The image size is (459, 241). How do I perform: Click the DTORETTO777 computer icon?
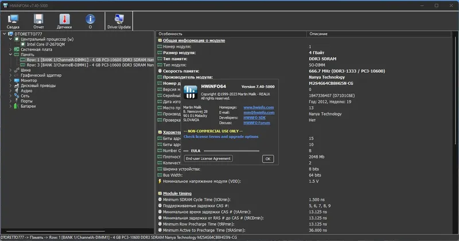click(10, 34)
